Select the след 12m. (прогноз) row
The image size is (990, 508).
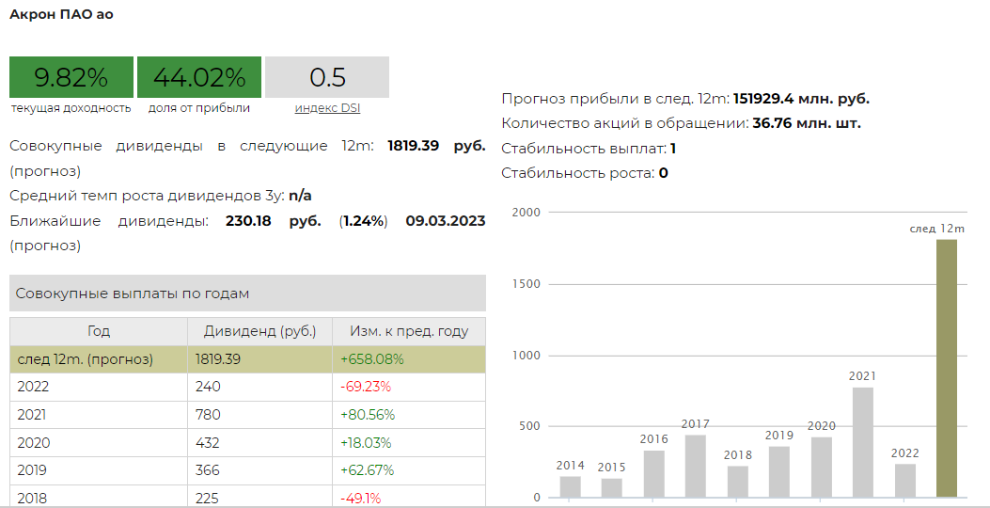point(247,359)
